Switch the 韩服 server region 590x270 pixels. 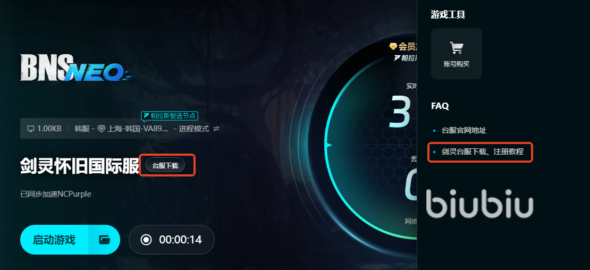click(x=82, y=129)
